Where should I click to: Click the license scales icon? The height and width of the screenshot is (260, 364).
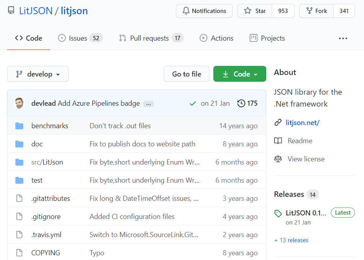[x=278, y=159]
